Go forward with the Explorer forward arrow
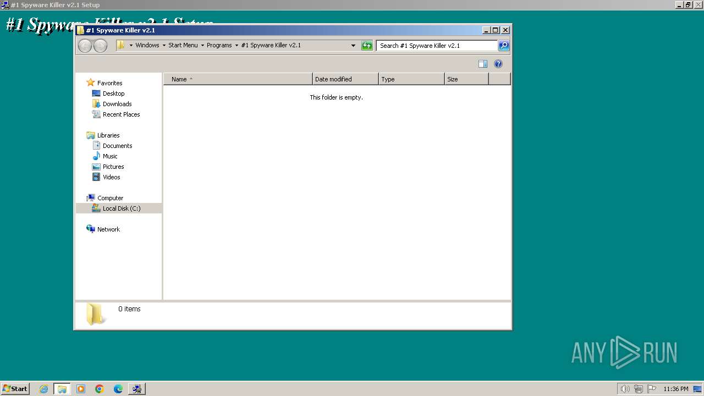 coord(100,46)
